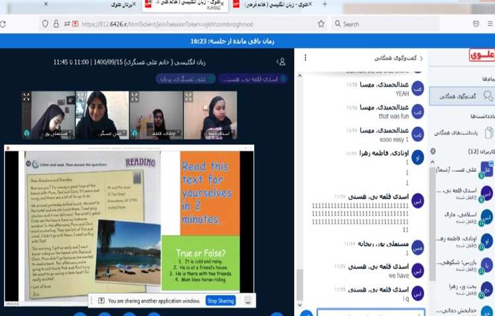Click the Asadi Ghaleh talking indicator chip
495x316 pixels.
[x=253, y=79]
